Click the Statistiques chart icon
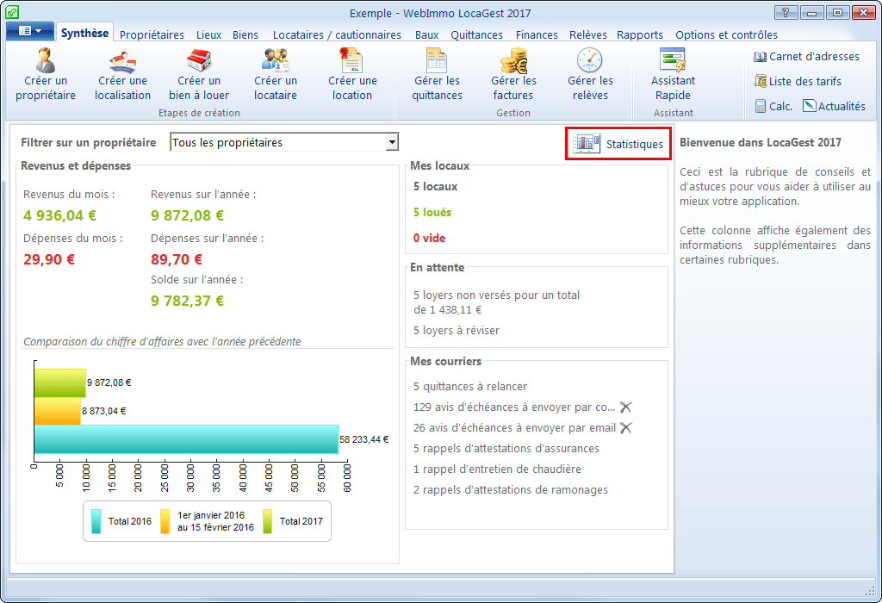Screen dimensions: 882x603 point(586,144)
